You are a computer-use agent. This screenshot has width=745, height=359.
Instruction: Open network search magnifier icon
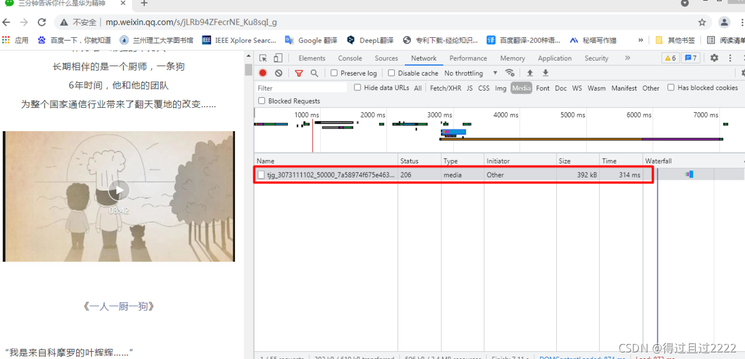coord(314,73)
